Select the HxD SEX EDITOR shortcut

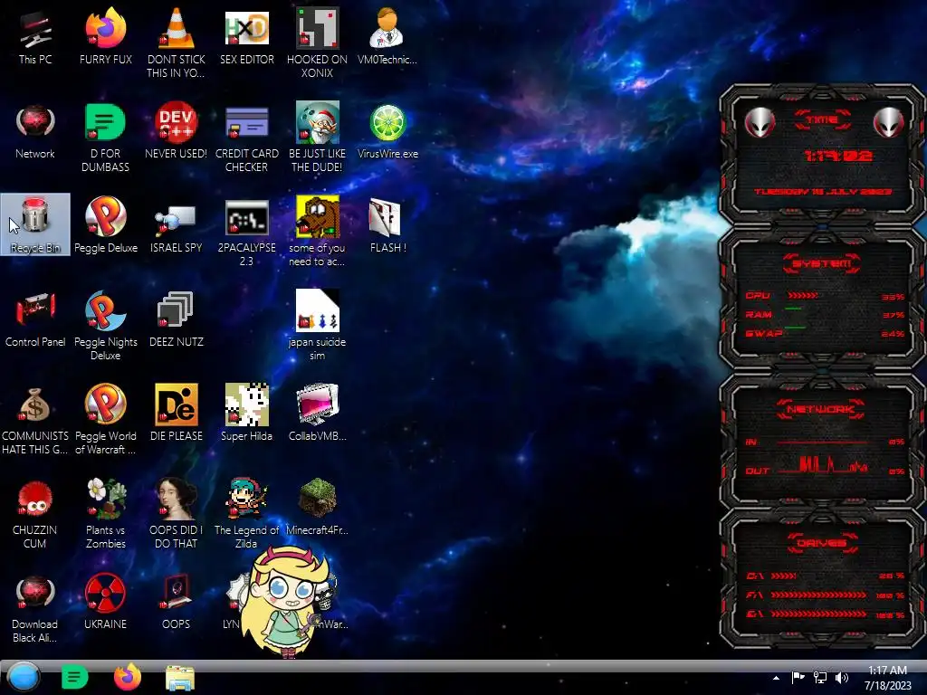tap(246, 36)
